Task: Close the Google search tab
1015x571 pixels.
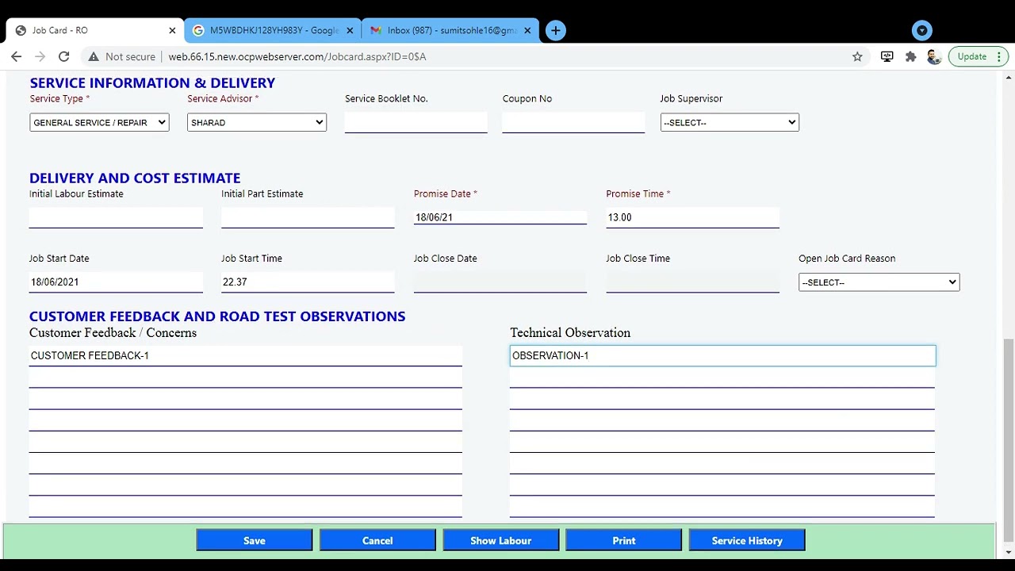Action: (350, 30)
